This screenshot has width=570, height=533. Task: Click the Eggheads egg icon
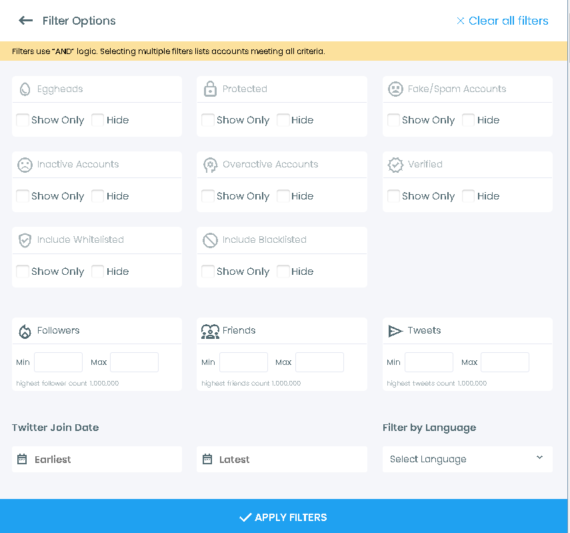(x=25, y=89)
